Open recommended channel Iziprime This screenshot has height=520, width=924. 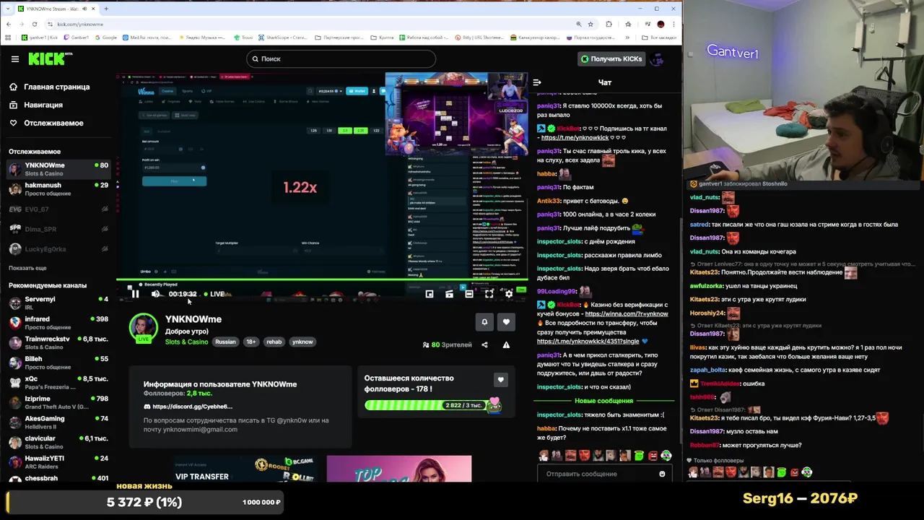[x=58, y=402]
